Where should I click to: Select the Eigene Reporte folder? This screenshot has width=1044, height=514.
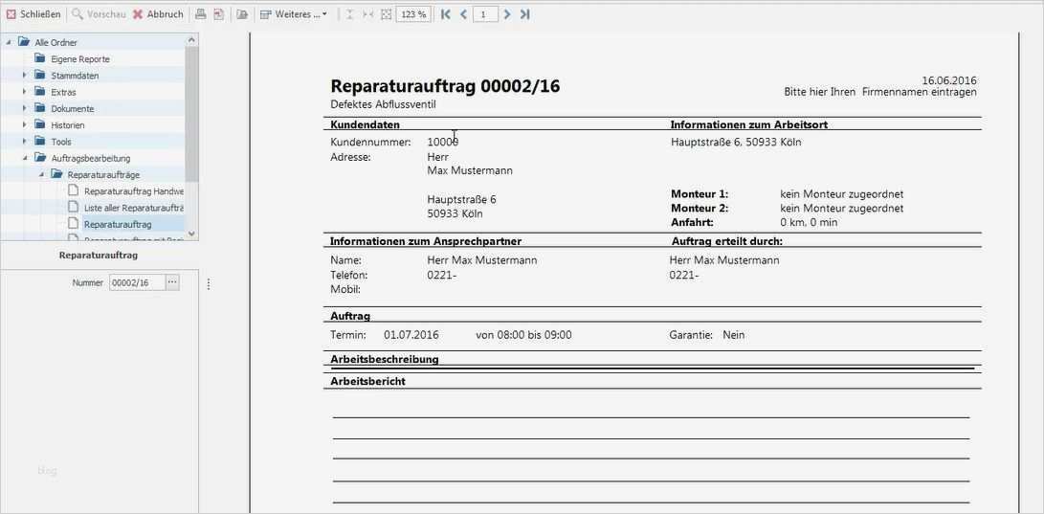point(80,59)
